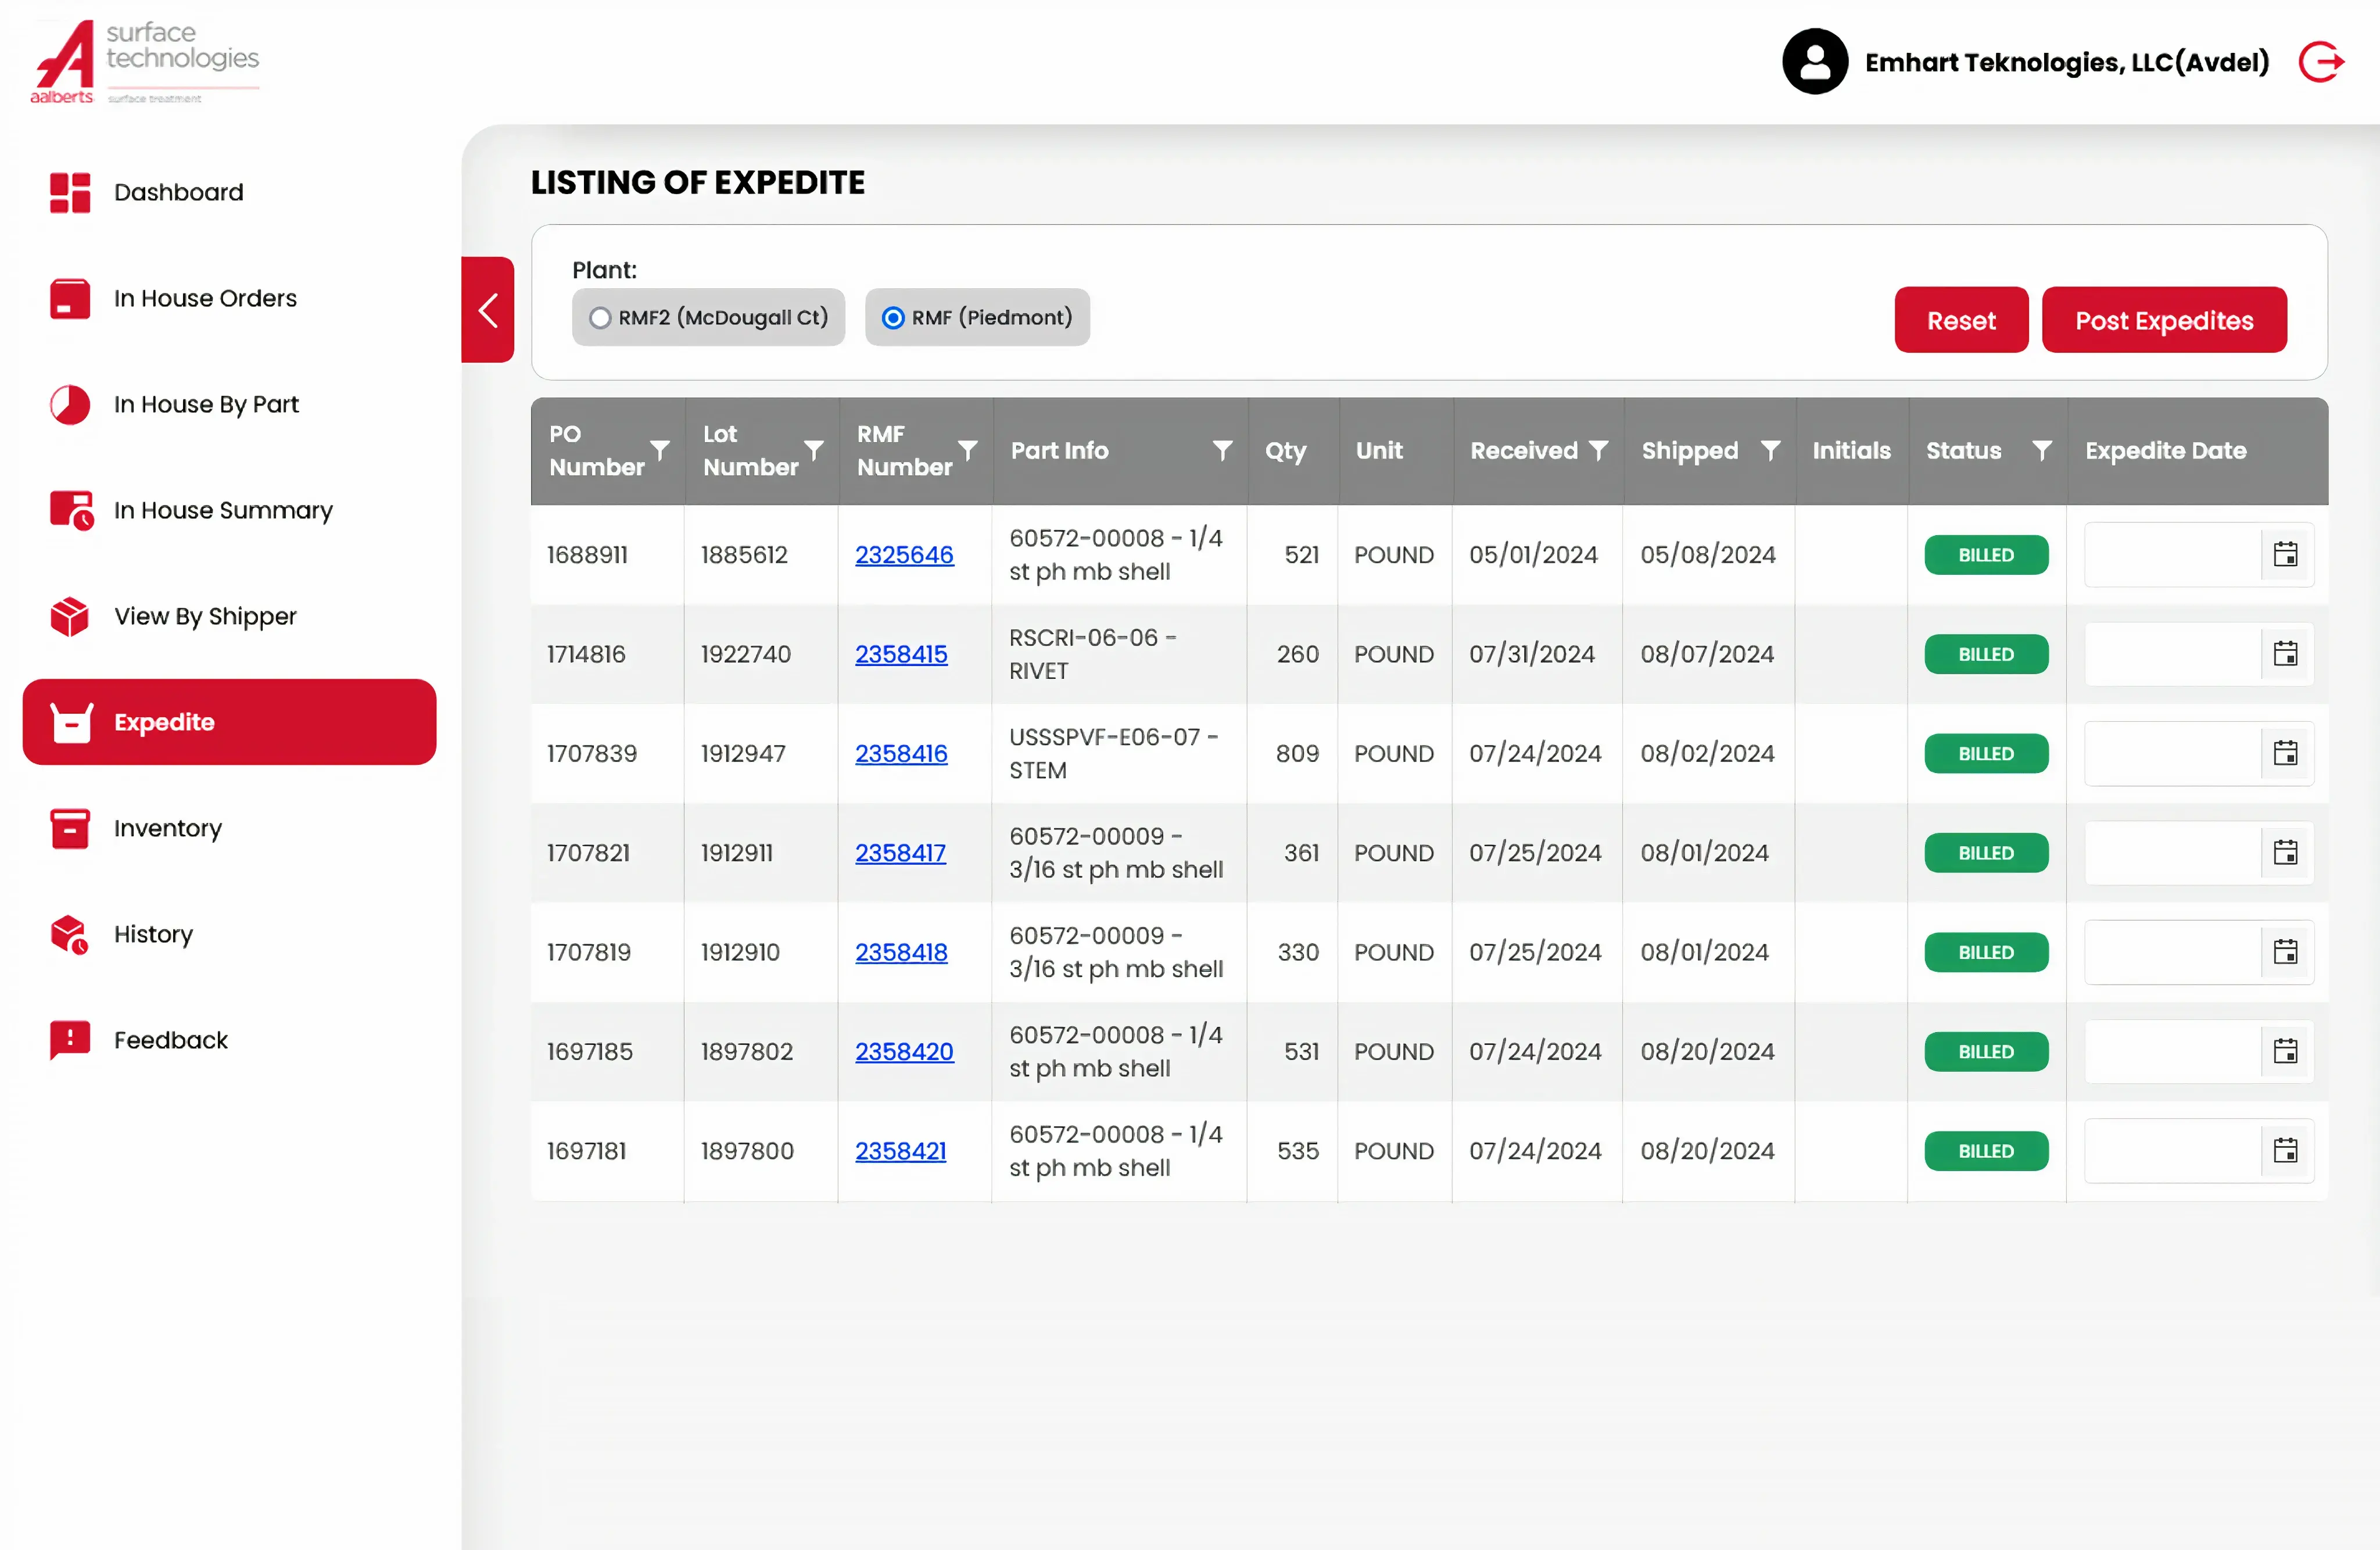Open calendar picker for PO 1688911 row
This screenshot has height=1550, width=2380.
pyautogui.click(x=2285, y=554)
